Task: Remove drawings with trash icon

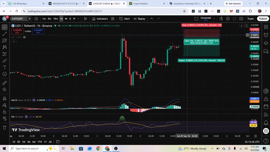Action: point(5,128)
